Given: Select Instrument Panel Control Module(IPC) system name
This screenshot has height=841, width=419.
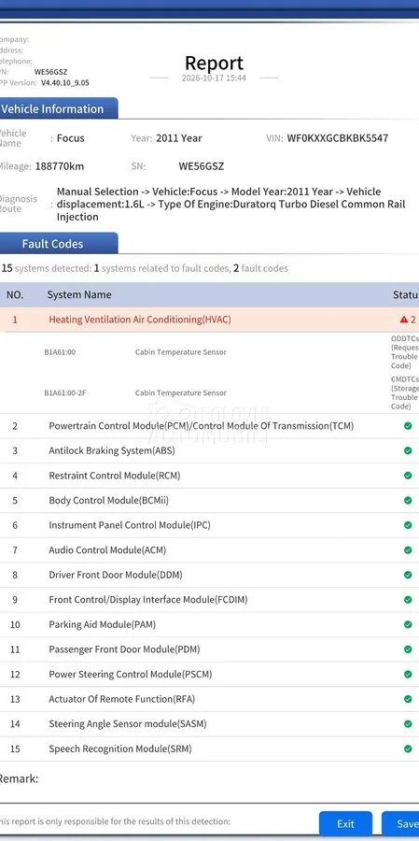Looking at the screenshot, I should tap(130, 525).
